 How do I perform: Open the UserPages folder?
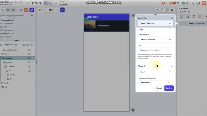point(6,34)
